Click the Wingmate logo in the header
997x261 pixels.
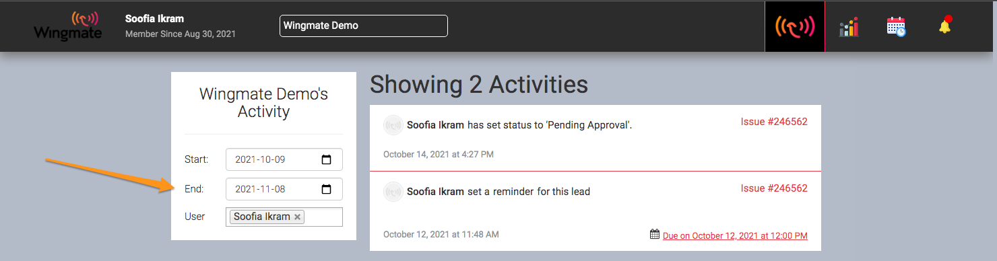[x=68, y=26]
